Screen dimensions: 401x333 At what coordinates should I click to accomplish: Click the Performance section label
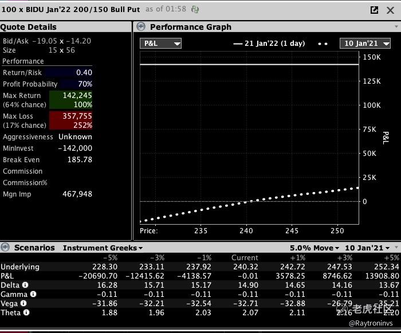23,61
